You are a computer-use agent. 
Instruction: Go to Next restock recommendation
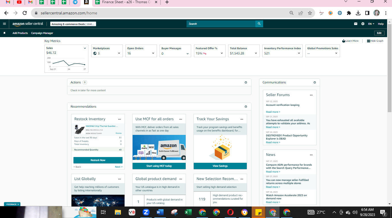[x=119, y=167]
